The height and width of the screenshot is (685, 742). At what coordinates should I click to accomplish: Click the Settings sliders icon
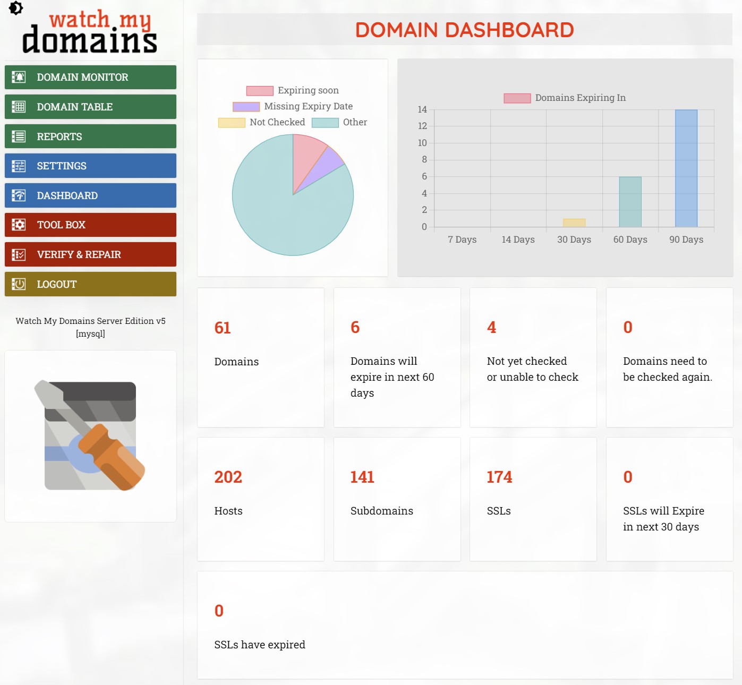click(18, 166)
